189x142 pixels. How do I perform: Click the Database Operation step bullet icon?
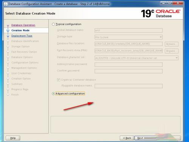[x=8, y=25]
